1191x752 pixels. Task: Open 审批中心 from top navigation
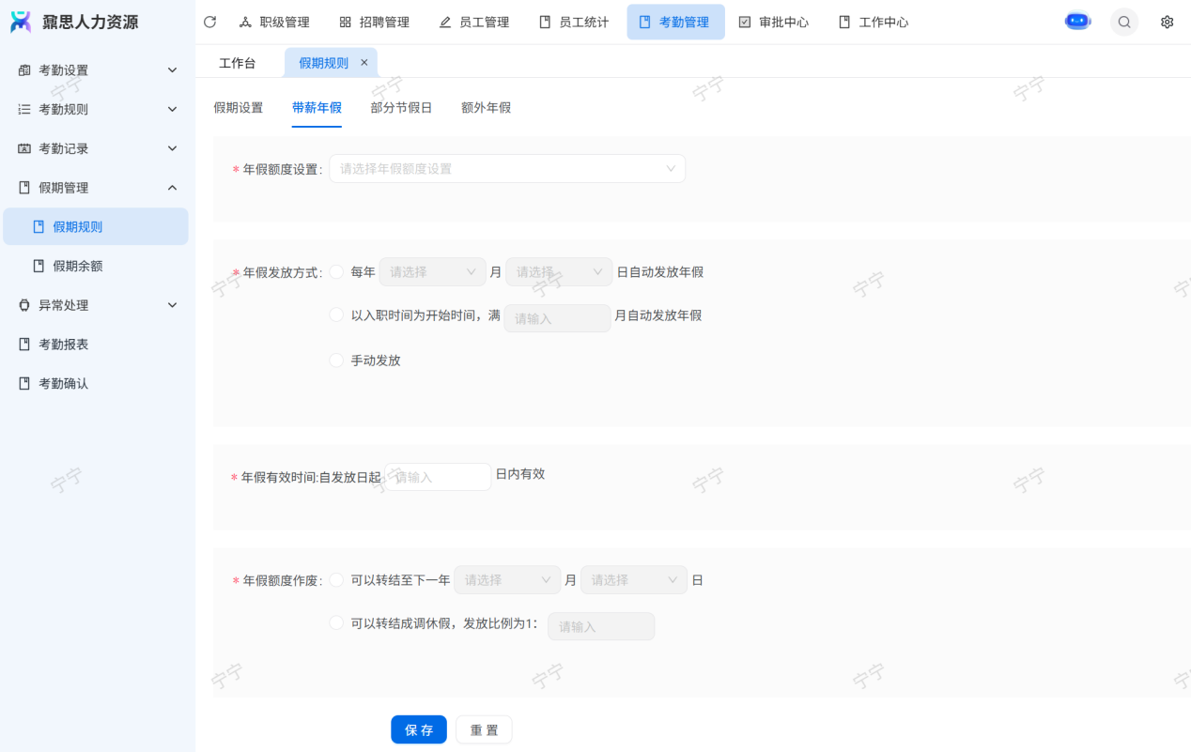[773, 22]
